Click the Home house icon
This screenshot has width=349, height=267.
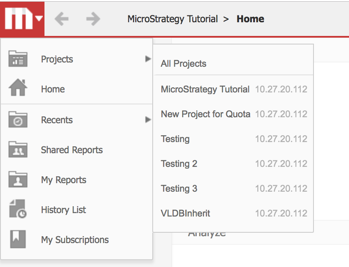tap(18, 88)
